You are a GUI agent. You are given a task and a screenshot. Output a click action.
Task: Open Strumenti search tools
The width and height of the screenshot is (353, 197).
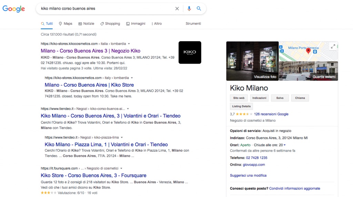click(193, 24)
